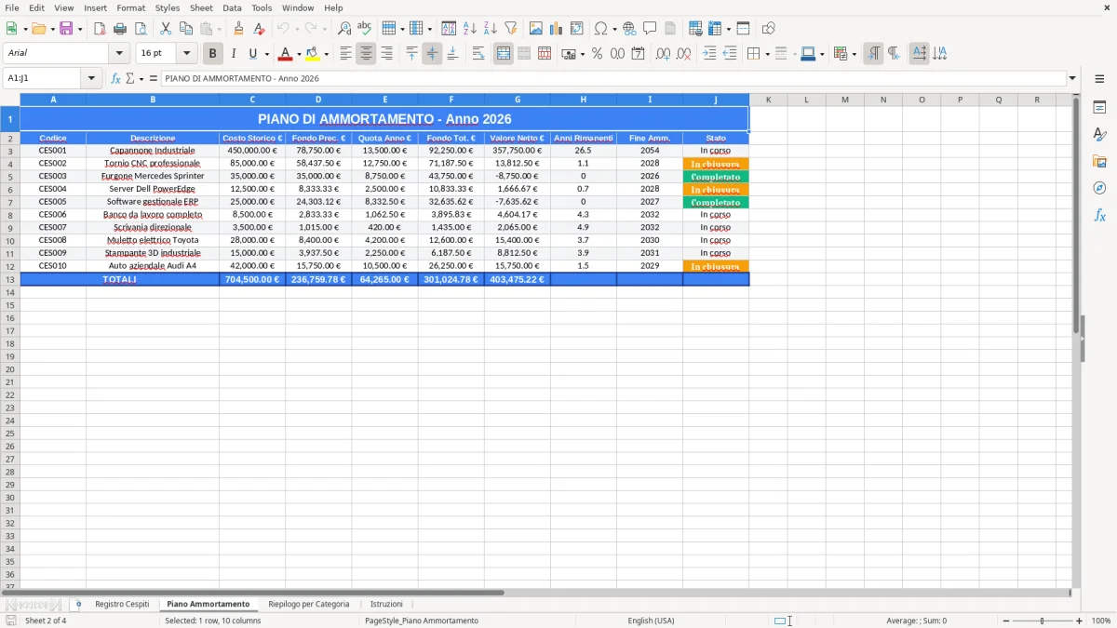Click the Sum button in formula bar
1117x628 pixels.
tap(129, 79)
